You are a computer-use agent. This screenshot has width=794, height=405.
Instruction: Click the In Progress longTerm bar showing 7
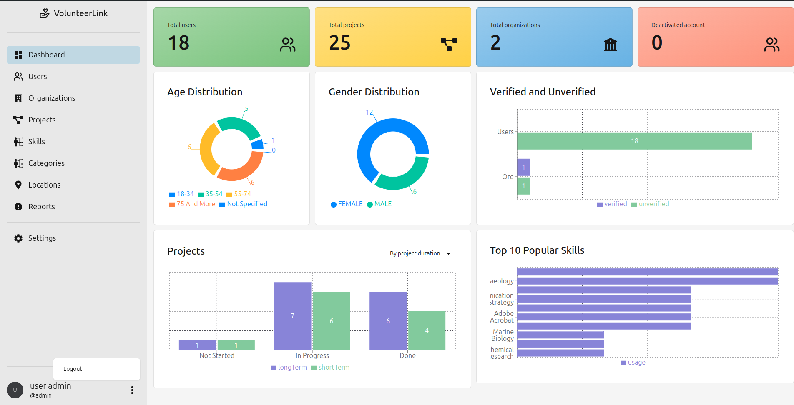tap(293, 316)
